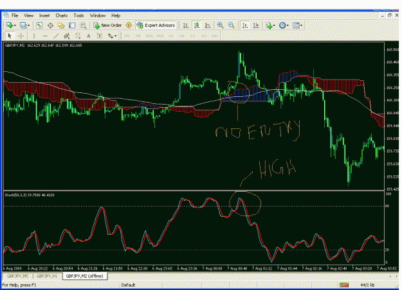Toggle Expert Advisors on or off
This screenshot has width=402, height=290.
[156, 25]
